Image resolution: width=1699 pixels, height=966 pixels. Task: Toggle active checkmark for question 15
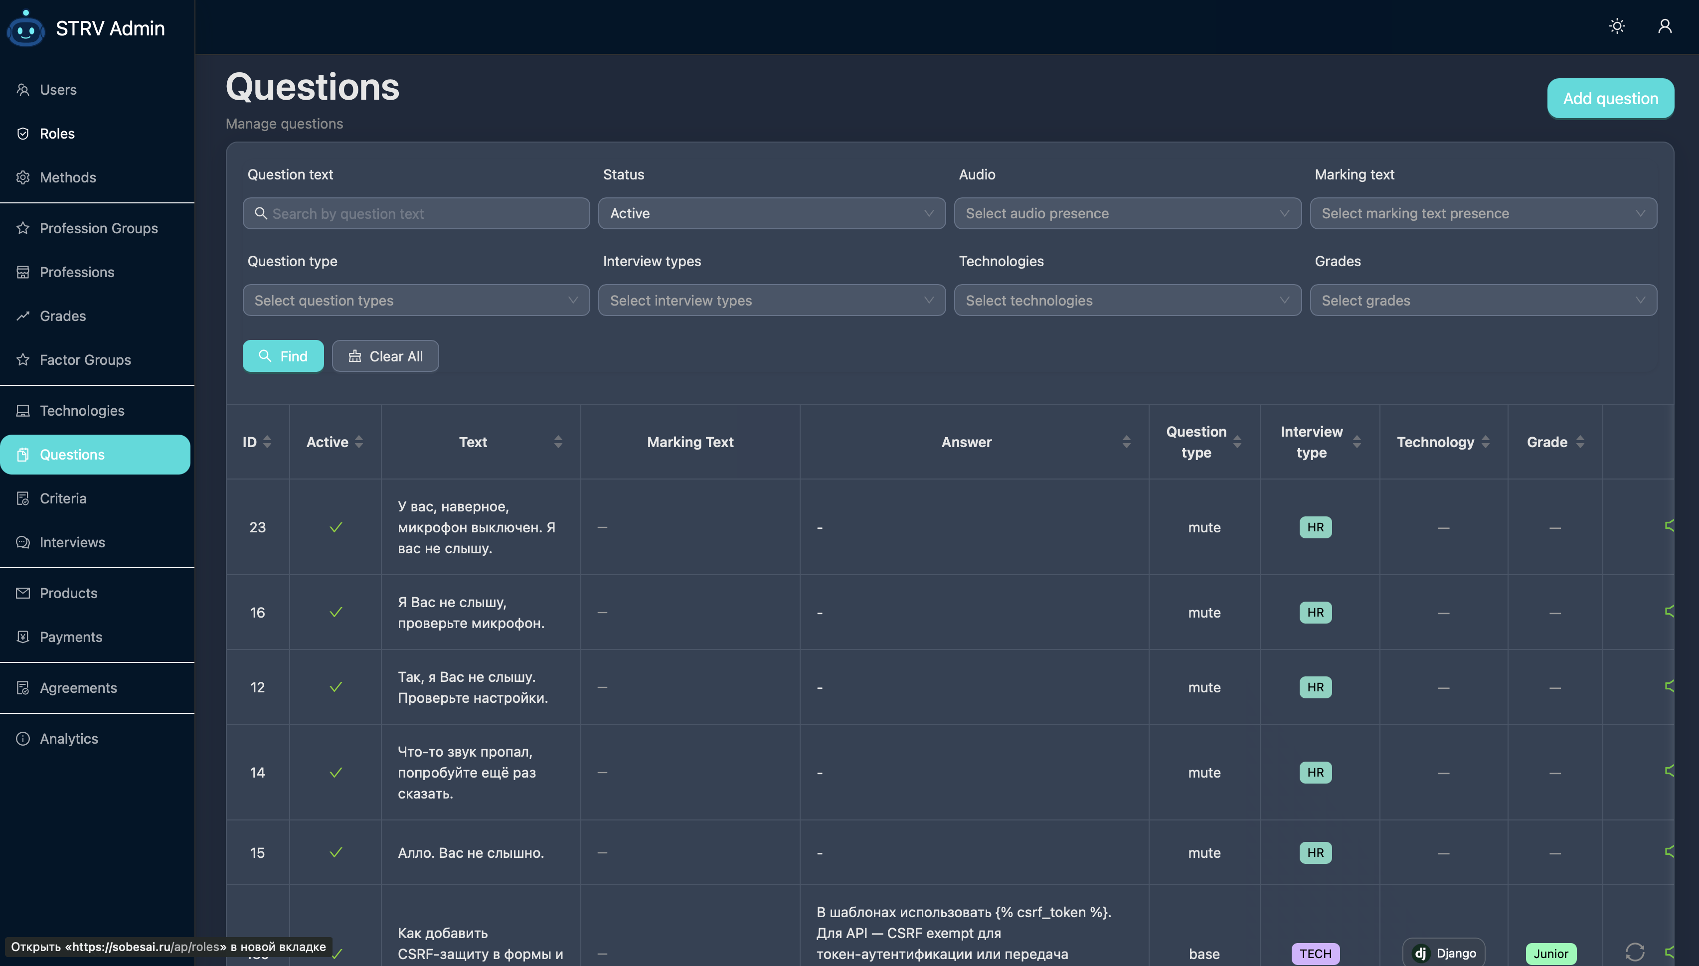point(336,852)
